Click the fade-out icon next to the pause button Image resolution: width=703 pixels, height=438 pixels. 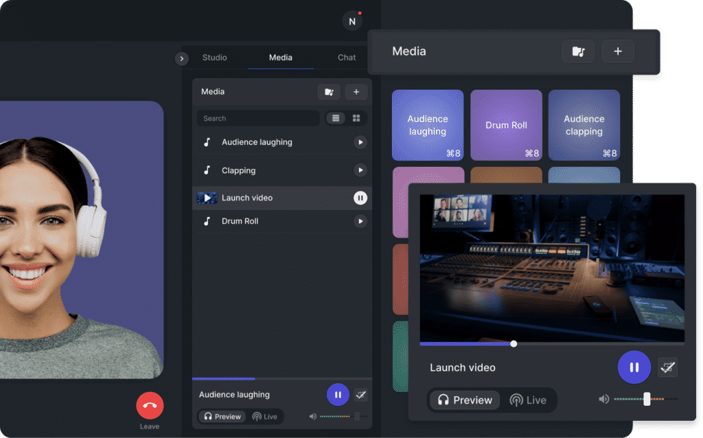coord(668,367)
